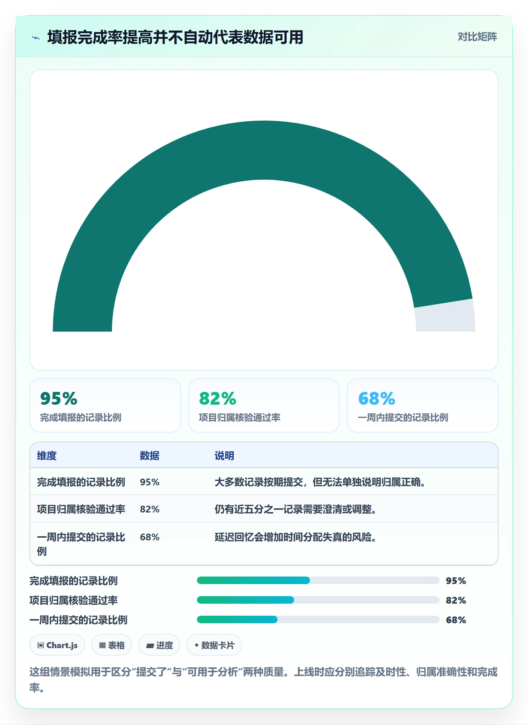This screenshot has width=528, height=725.
Task: Click the 项目归属核验通过率 progress label
Action: 74,600
